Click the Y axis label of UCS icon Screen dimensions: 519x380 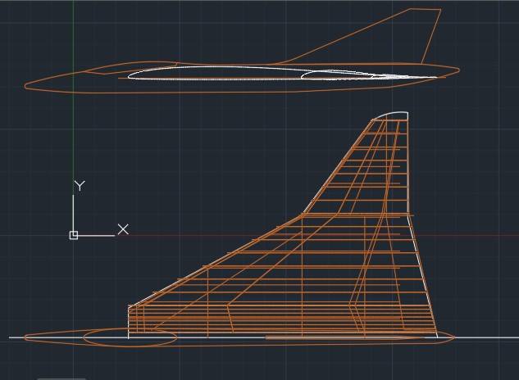[x=80, y=186]
